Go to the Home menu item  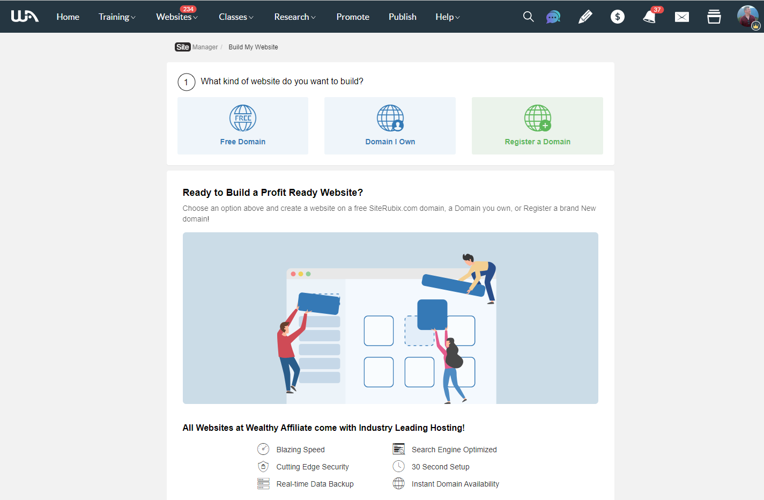[x=68, y=17]
